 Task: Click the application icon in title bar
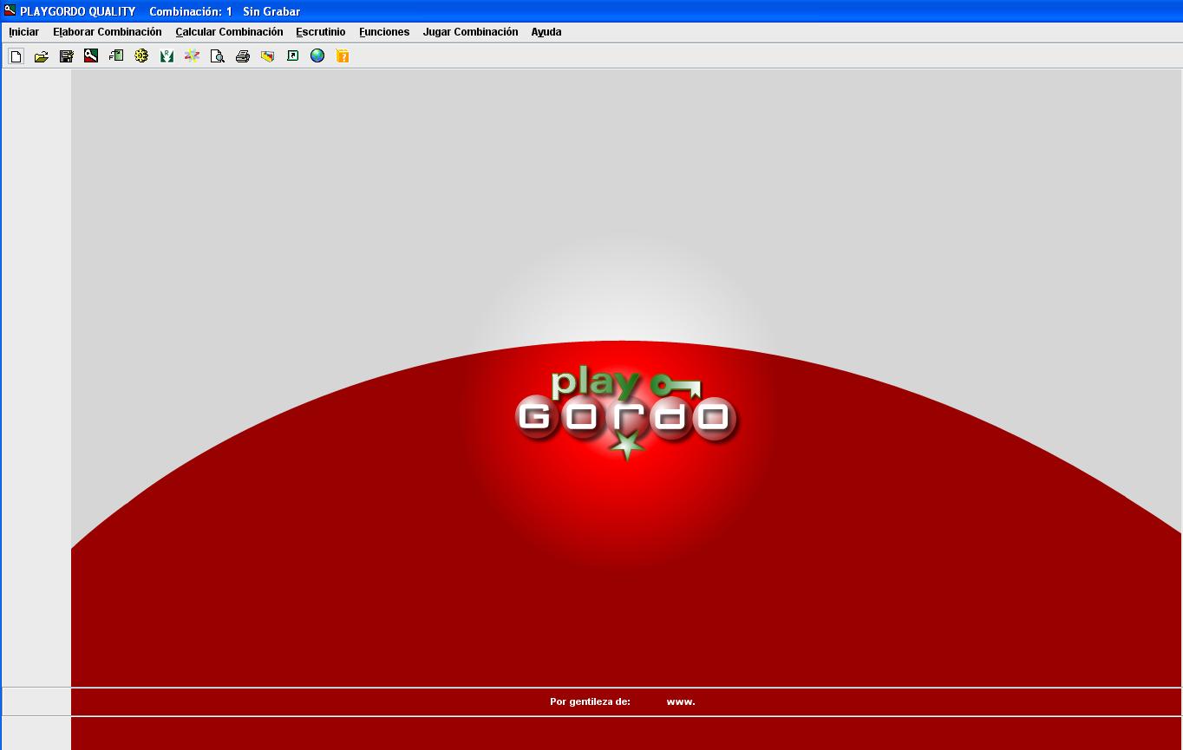[10, 10]
